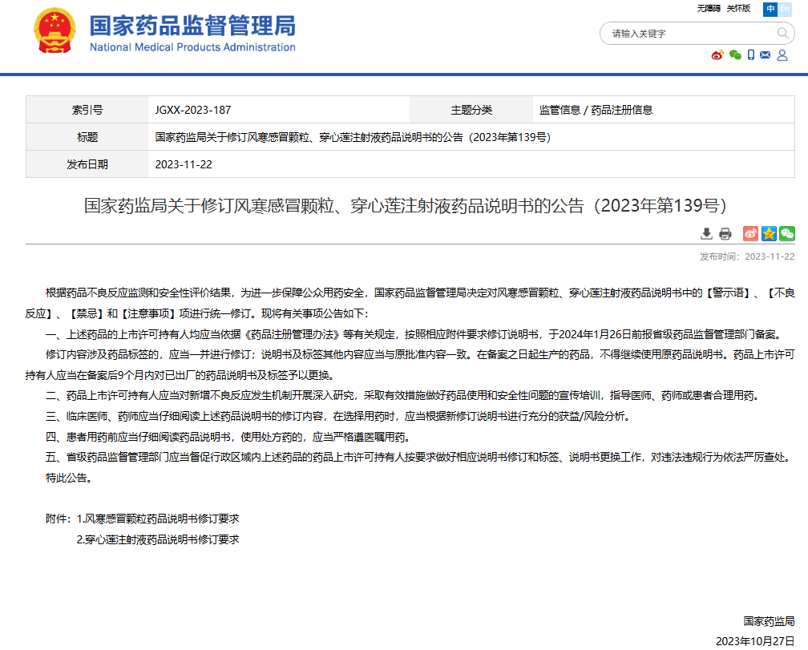Switch language to 中 (Chinese)
Screen dimensions: 808x650
pyautogui.click(x=770, y=8)
